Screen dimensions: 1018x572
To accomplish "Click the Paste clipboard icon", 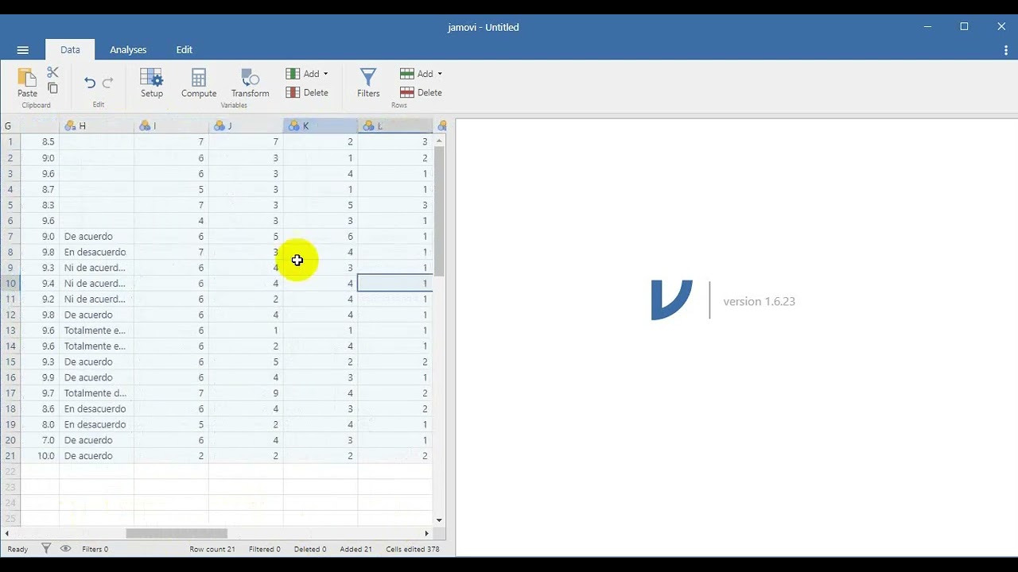I will pyautogui.click(x=27, y=83).
